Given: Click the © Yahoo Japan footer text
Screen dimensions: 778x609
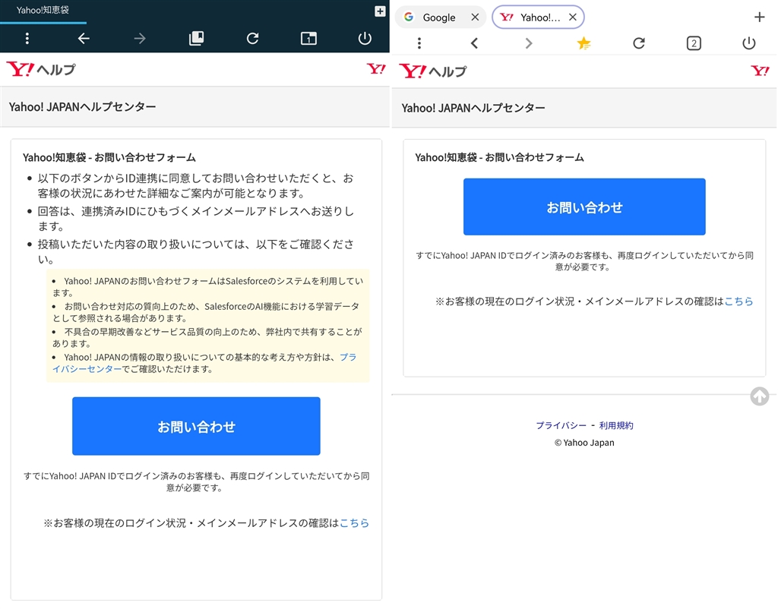Looking at the screenshot, I should click(584, 443).
